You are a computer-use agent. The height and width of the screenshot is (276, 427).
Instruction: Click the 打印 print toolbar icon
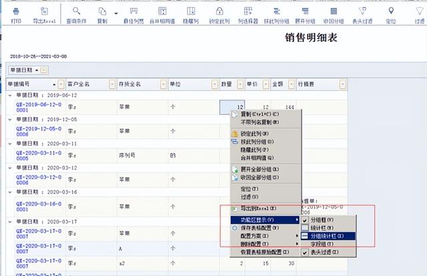pos(16,13)
